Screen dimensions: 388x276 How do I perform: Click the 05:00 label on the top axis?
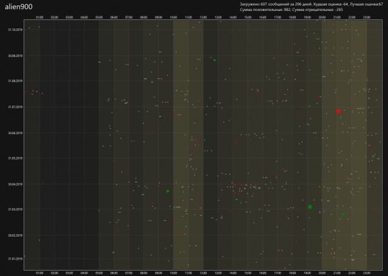(99, 18)
